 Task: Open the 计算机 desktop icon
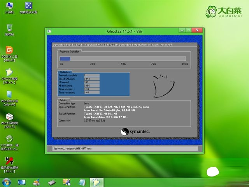pyautogui.click(x=9, y=8)
